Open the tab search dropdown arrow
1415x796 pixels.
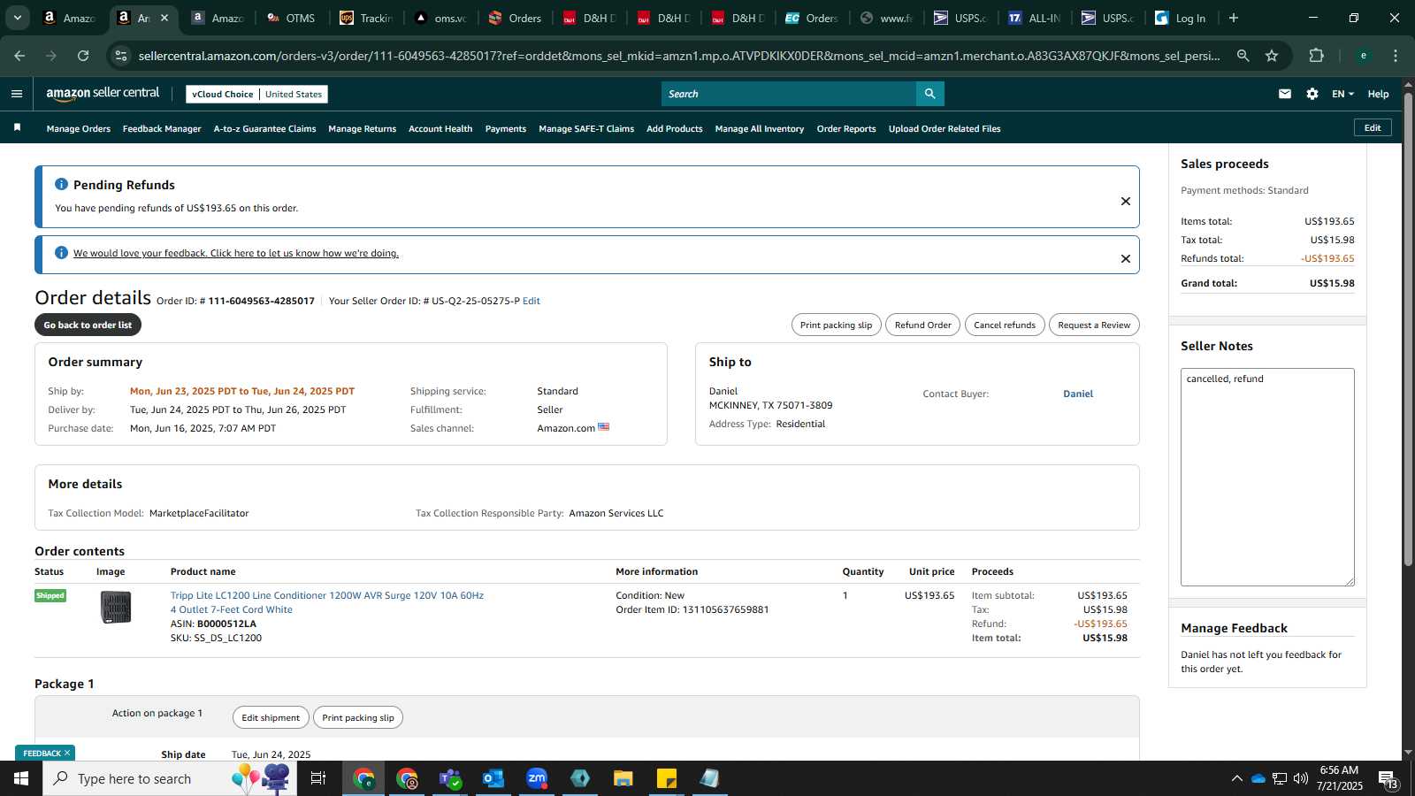click(x=18, y=18)
